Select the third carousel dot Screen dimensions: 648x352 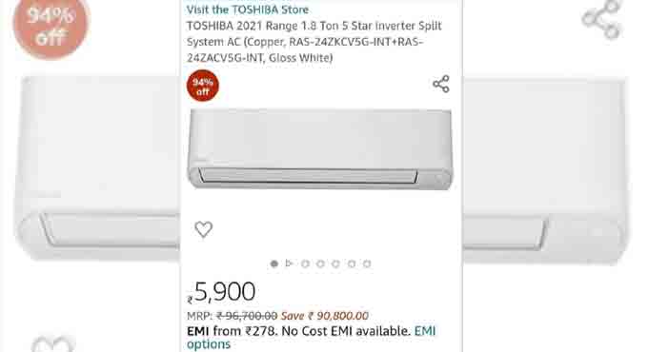pos(305,264)
